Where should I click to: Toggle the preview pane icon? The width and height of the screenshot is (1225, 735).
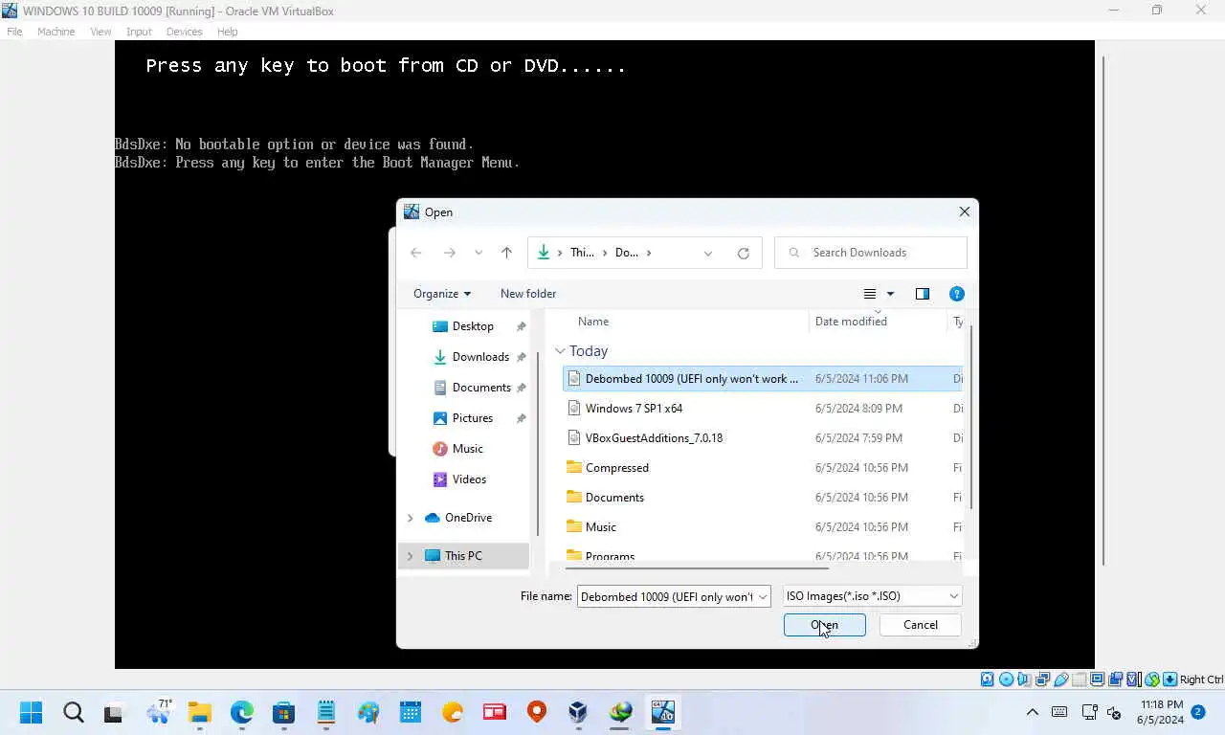923,294
